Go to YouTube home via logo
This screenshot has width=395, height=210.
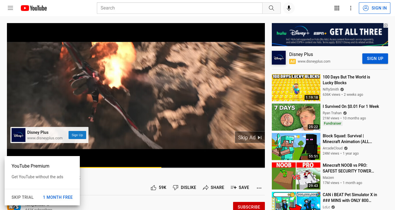[34, 8]
